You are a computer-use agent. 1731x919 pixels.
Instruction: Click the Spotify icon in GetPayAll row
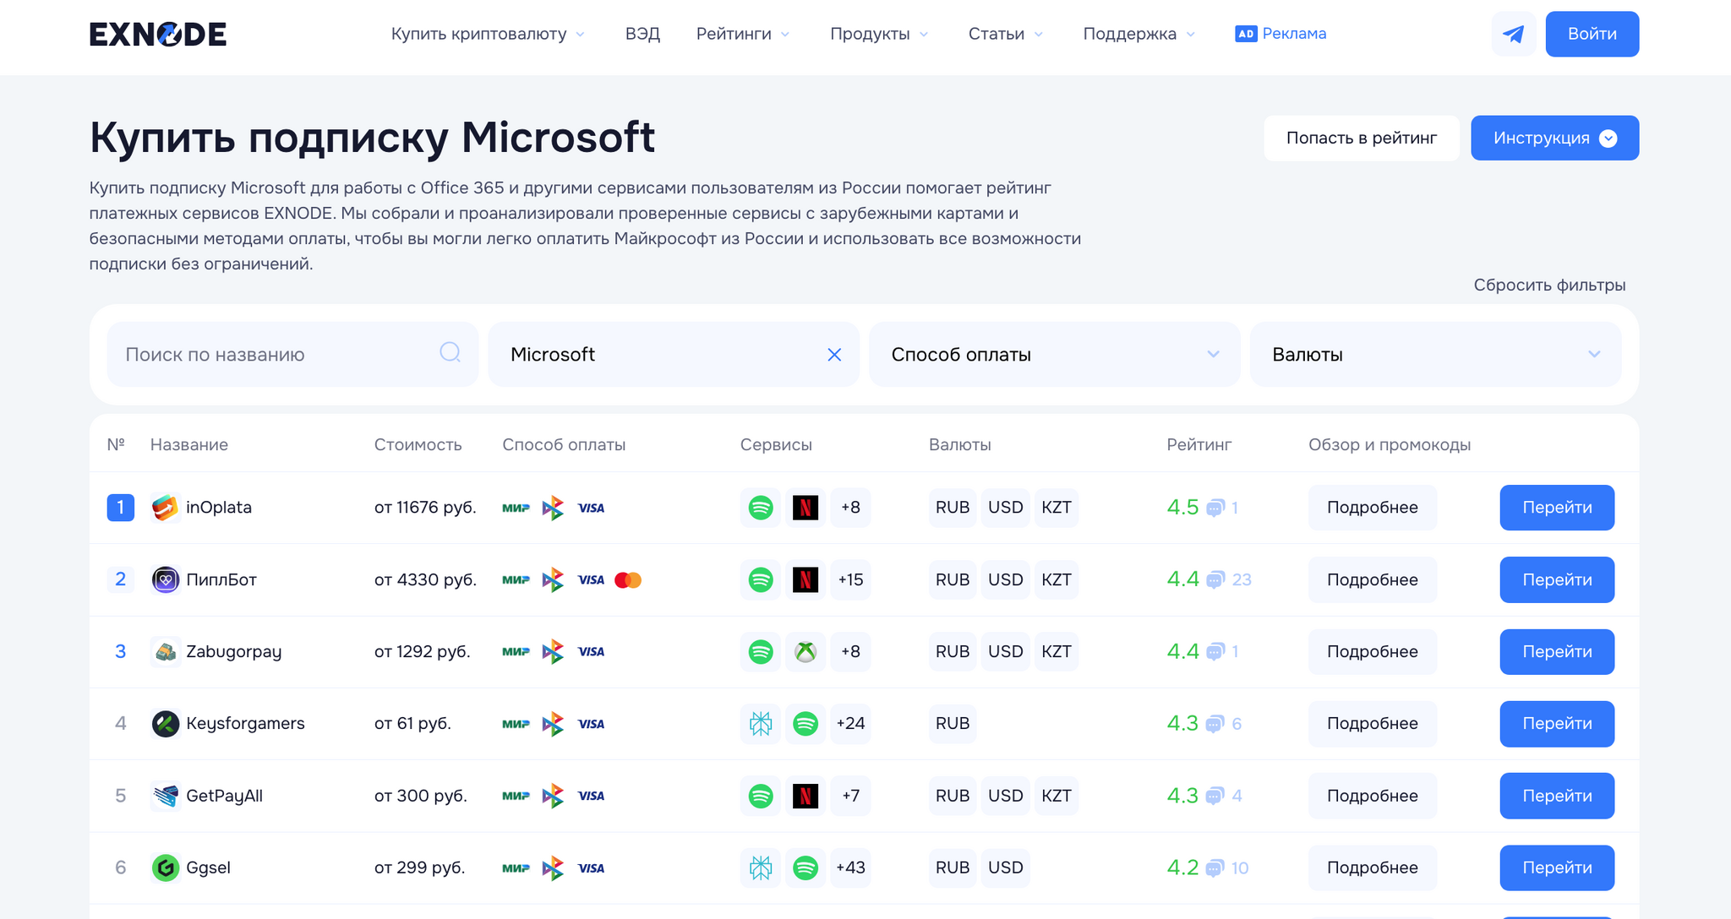(761, 796)
